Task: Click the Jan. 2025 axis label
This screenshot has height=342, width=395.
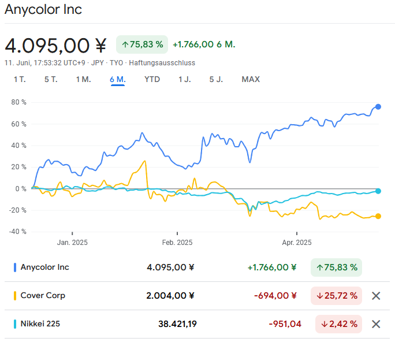Action: point(72,243)
